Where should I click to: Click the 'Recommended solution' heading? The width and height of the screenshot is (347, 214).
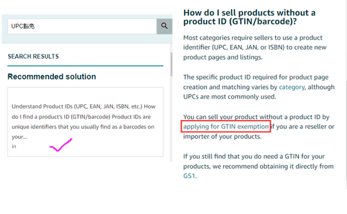click(x=52, y=77)
